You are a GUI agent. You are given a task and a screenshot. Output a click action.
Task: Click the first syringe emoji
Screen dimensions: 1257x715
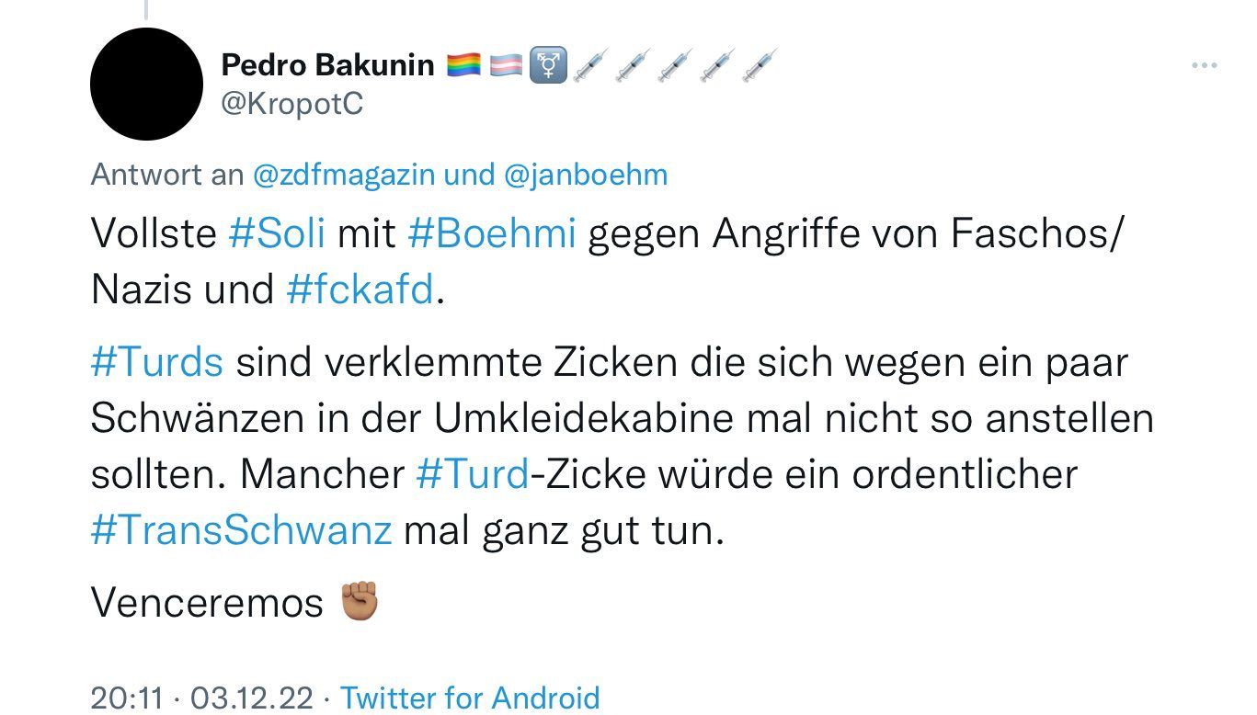click(x=591, y=65)
